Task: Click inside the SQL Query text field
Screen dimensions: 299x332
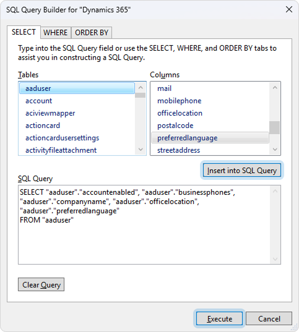Action: pyautogui.click(x=144, y=224)
